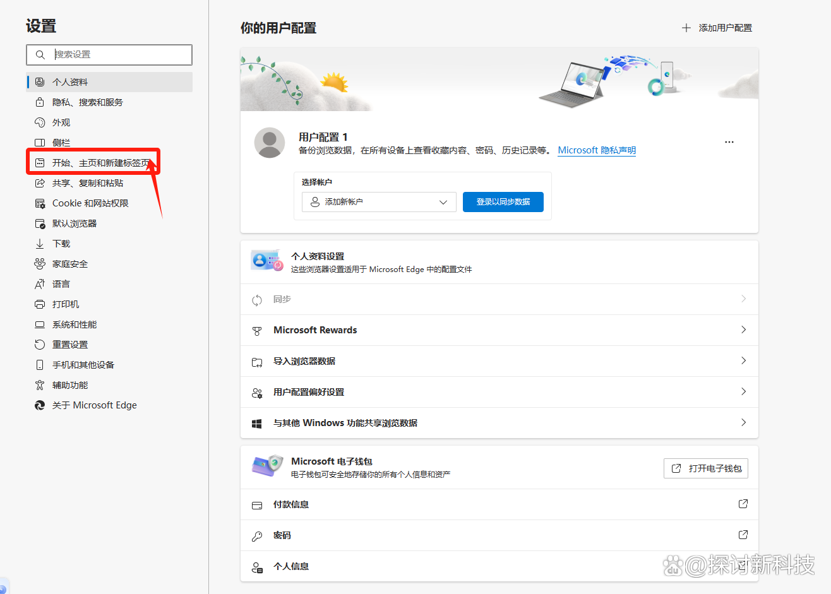Click the 付款信息 card icon

click(257, 505)
